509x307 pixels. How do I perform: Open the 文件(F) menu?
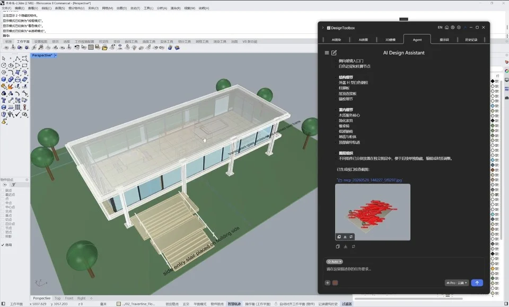click(x=6, y=8)
